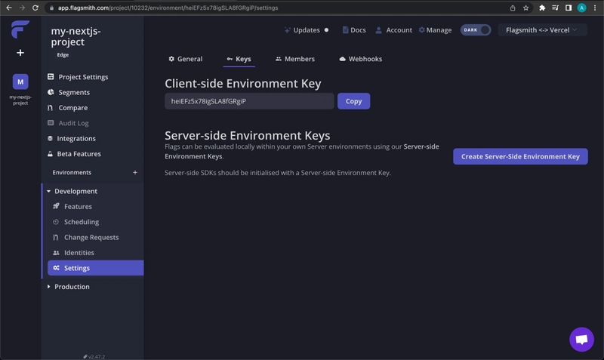Click the Flagsmith logo icon
604x360 pixels.
click(x=20, y=29)
